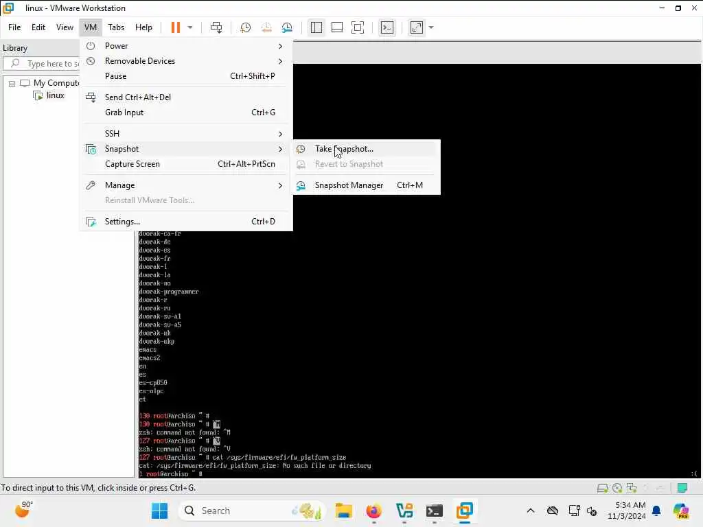Expand the Removable Devices submenu
The image size is (703, 527).
(186, 61)
